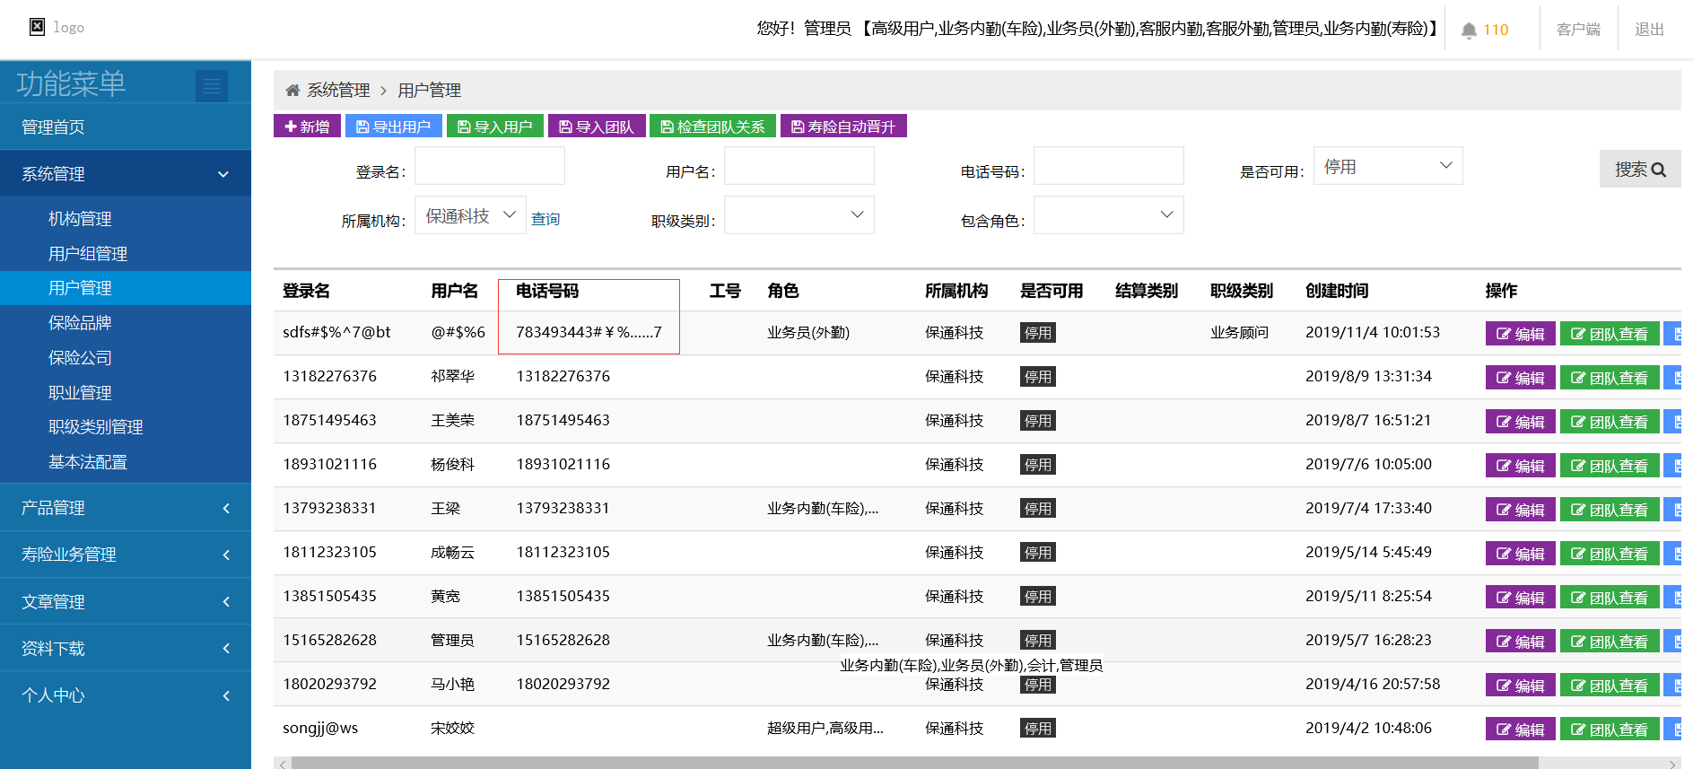
Task: Click the notification bell icon
Action: coord(1469,31)
